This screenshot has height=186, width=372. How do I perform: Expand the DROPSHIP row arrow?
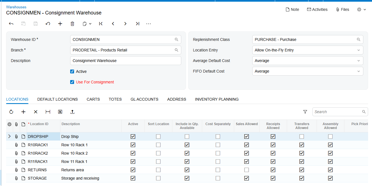pyautogui.click(x=9, y=137)
